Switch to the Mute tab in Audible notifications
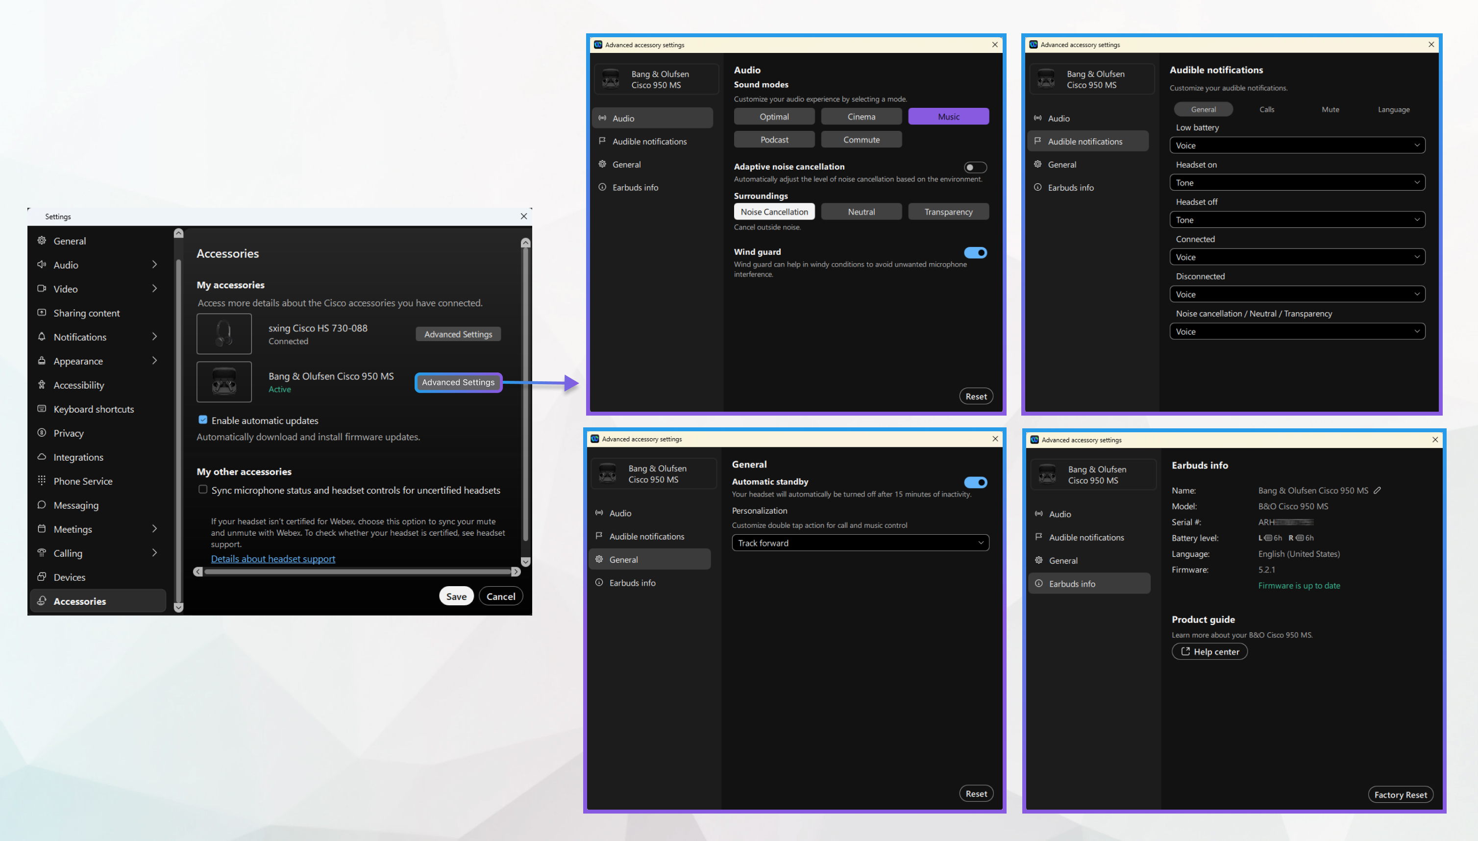This screenshot has height=841, width=1478. (x=1330, y=109)
